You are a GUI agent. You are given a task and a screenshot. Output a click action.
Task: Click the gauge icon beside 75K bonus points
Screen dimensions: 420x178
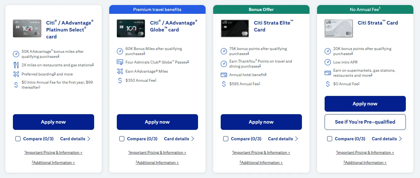pyautogui.click(x=224, y=51)
